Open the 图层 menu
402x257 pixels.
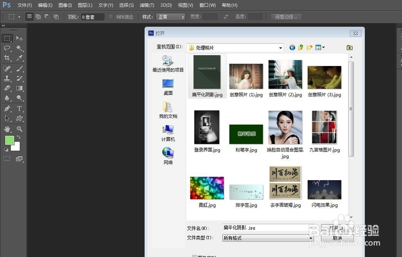click(85, 5)
